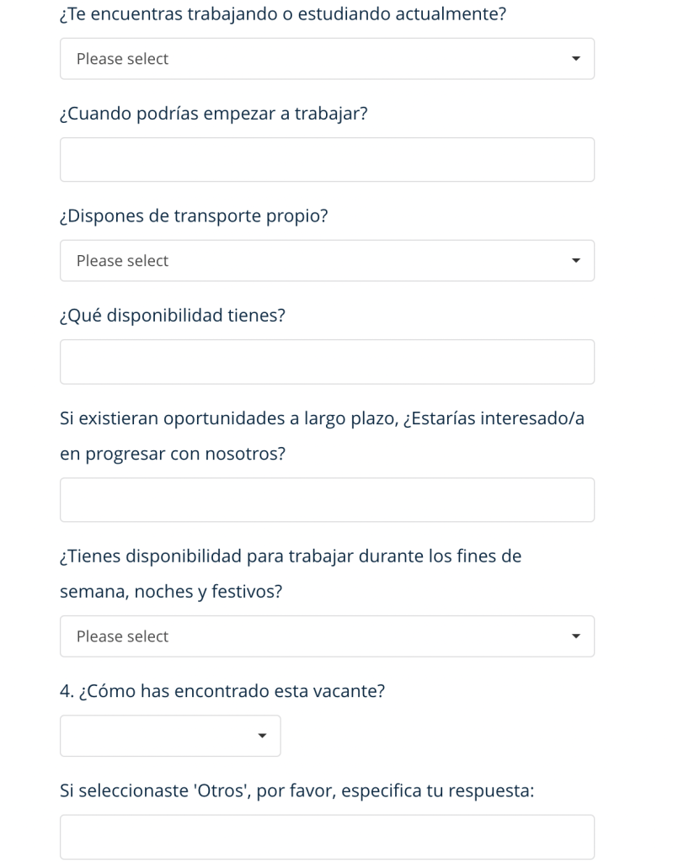
Task: Click the transporte propio dropdown arrow
Action: [x=575, y=260]
